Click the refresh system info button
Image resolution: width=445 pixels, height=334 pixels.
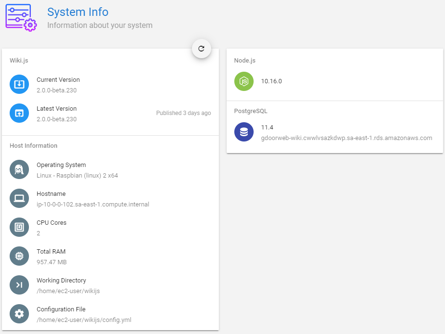tap(201, 49)
